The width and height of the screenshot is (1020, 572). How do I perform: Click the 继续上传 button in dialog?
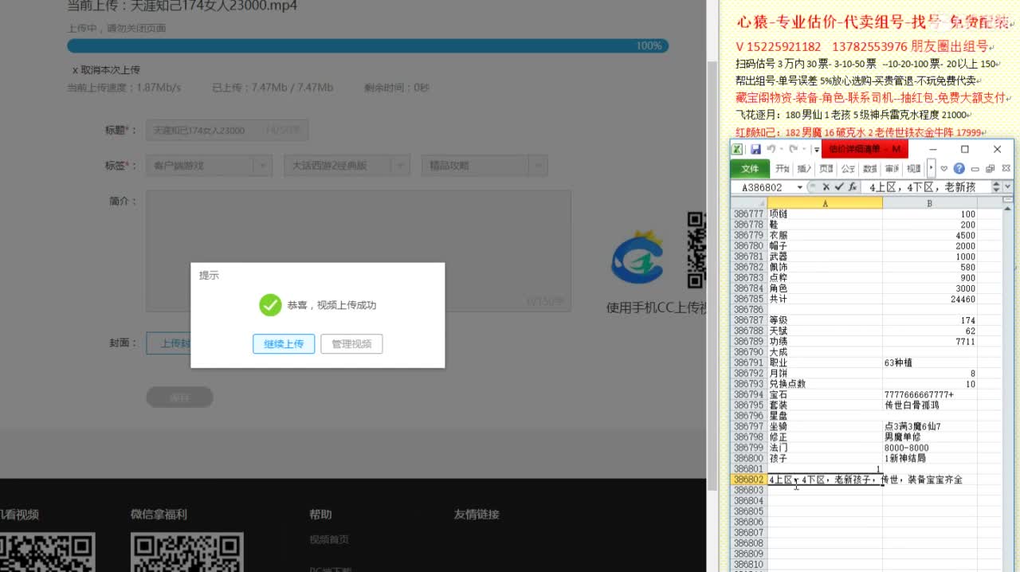coord(284,344)
